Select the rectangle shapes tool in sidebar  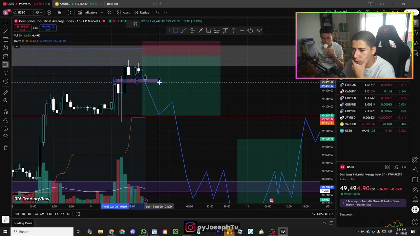pos(6,65)
